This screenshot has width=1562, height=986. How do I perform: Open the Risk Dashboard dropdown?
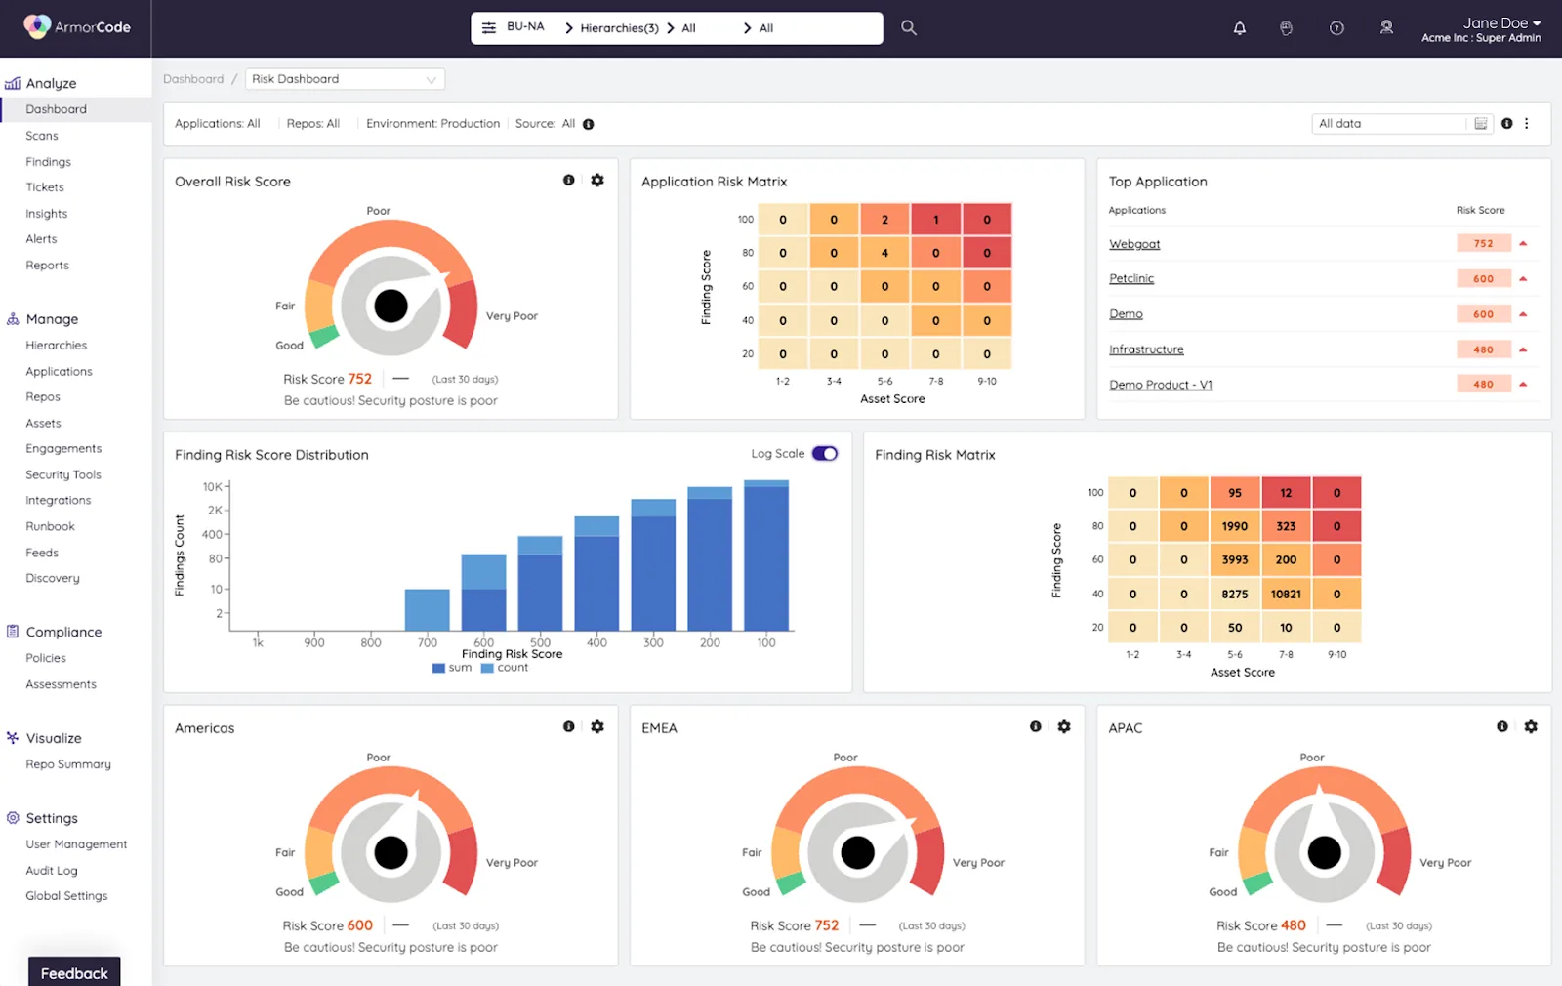346,79
